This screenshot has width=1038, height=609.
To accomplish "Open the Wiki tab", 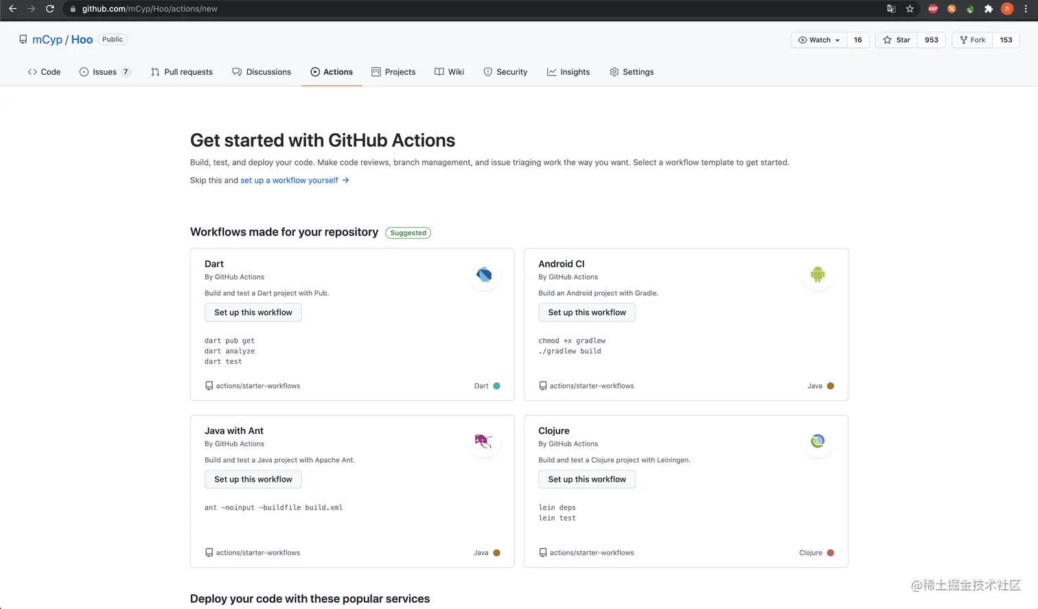I will tap(450, 72).
